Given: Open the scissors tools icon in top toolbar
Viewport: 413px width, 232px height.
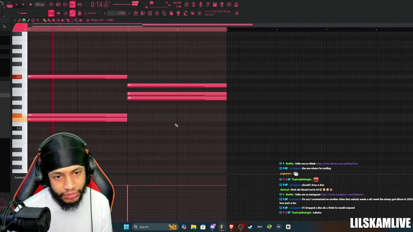Looking at the screenshot, I should (194, 5).
